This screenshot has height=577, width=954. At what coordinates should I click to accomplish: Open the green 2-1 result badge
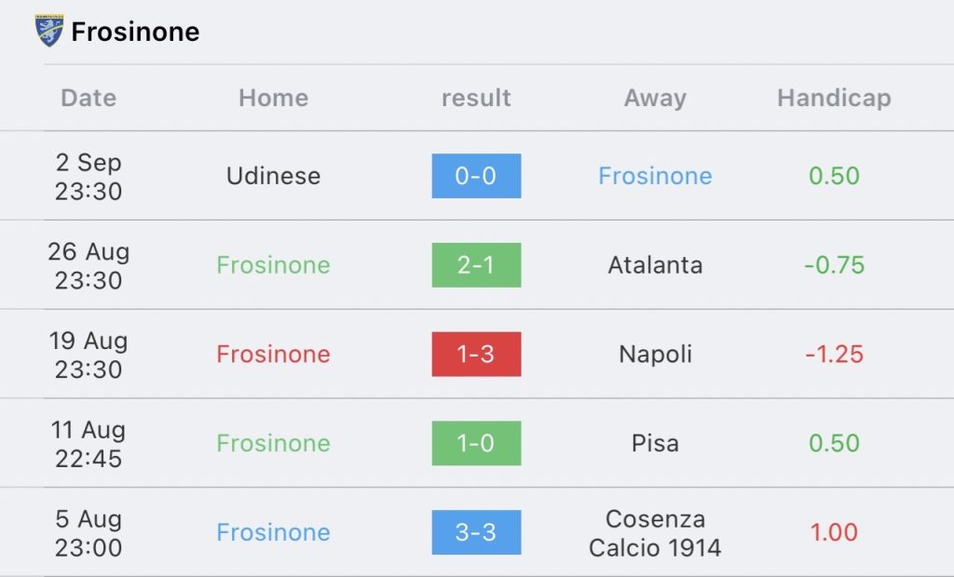pyautogui.click(x=476, y=265)
